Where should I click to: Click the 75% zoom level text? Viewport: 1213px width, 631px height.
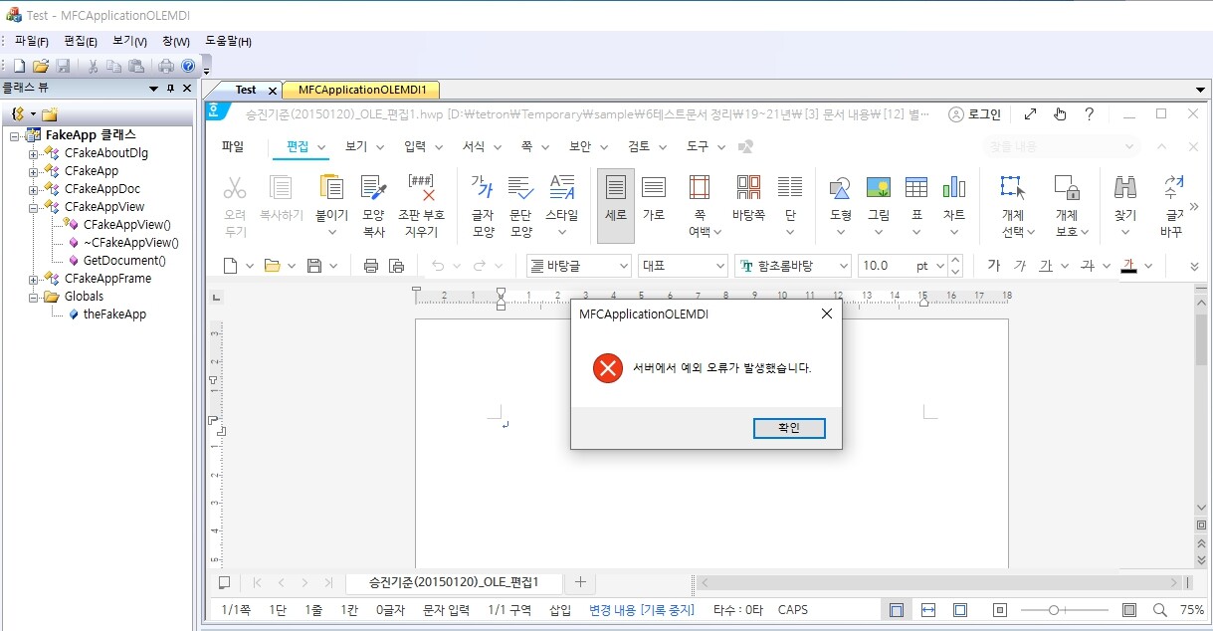click(1191, 610)
